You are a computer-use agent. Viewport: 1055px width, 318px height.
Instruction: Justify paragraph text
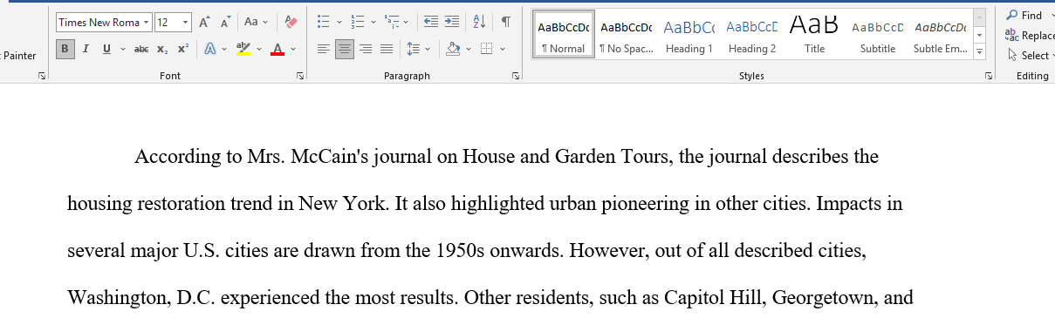(x=387, y=49)
